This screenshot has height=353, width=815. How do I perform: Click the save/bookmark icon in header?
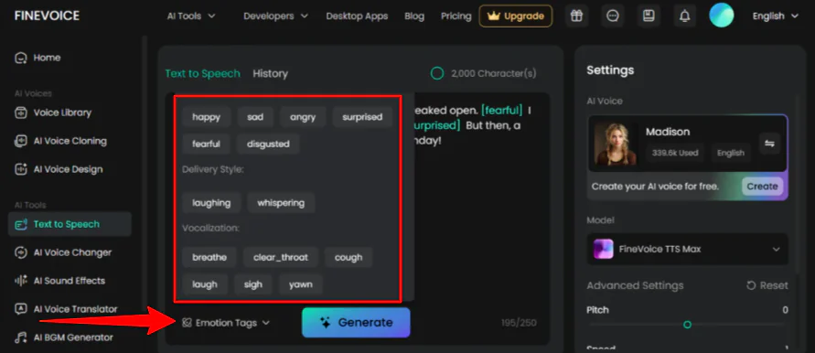pos(649,16)
